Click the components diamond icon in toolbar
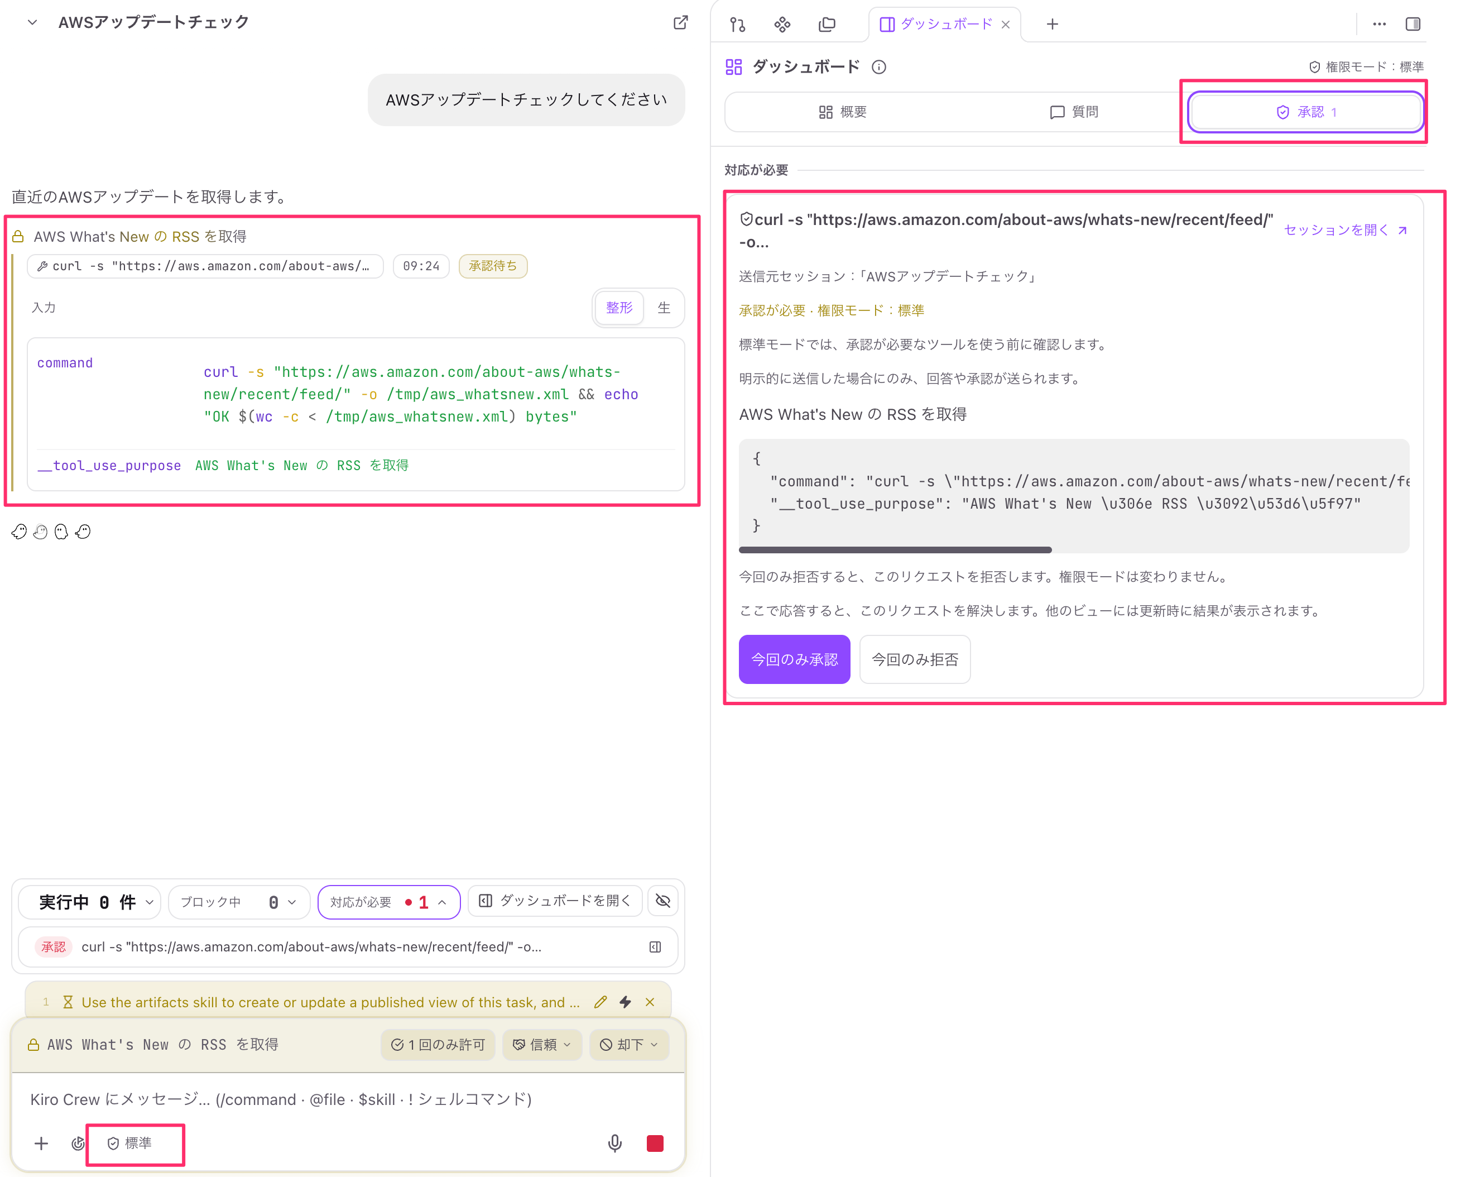This screenshot has width=1470, height=1177. pyautogui.click(x=782, y=25)
